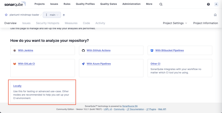Favorite the project with the star icon

[6, 15]
